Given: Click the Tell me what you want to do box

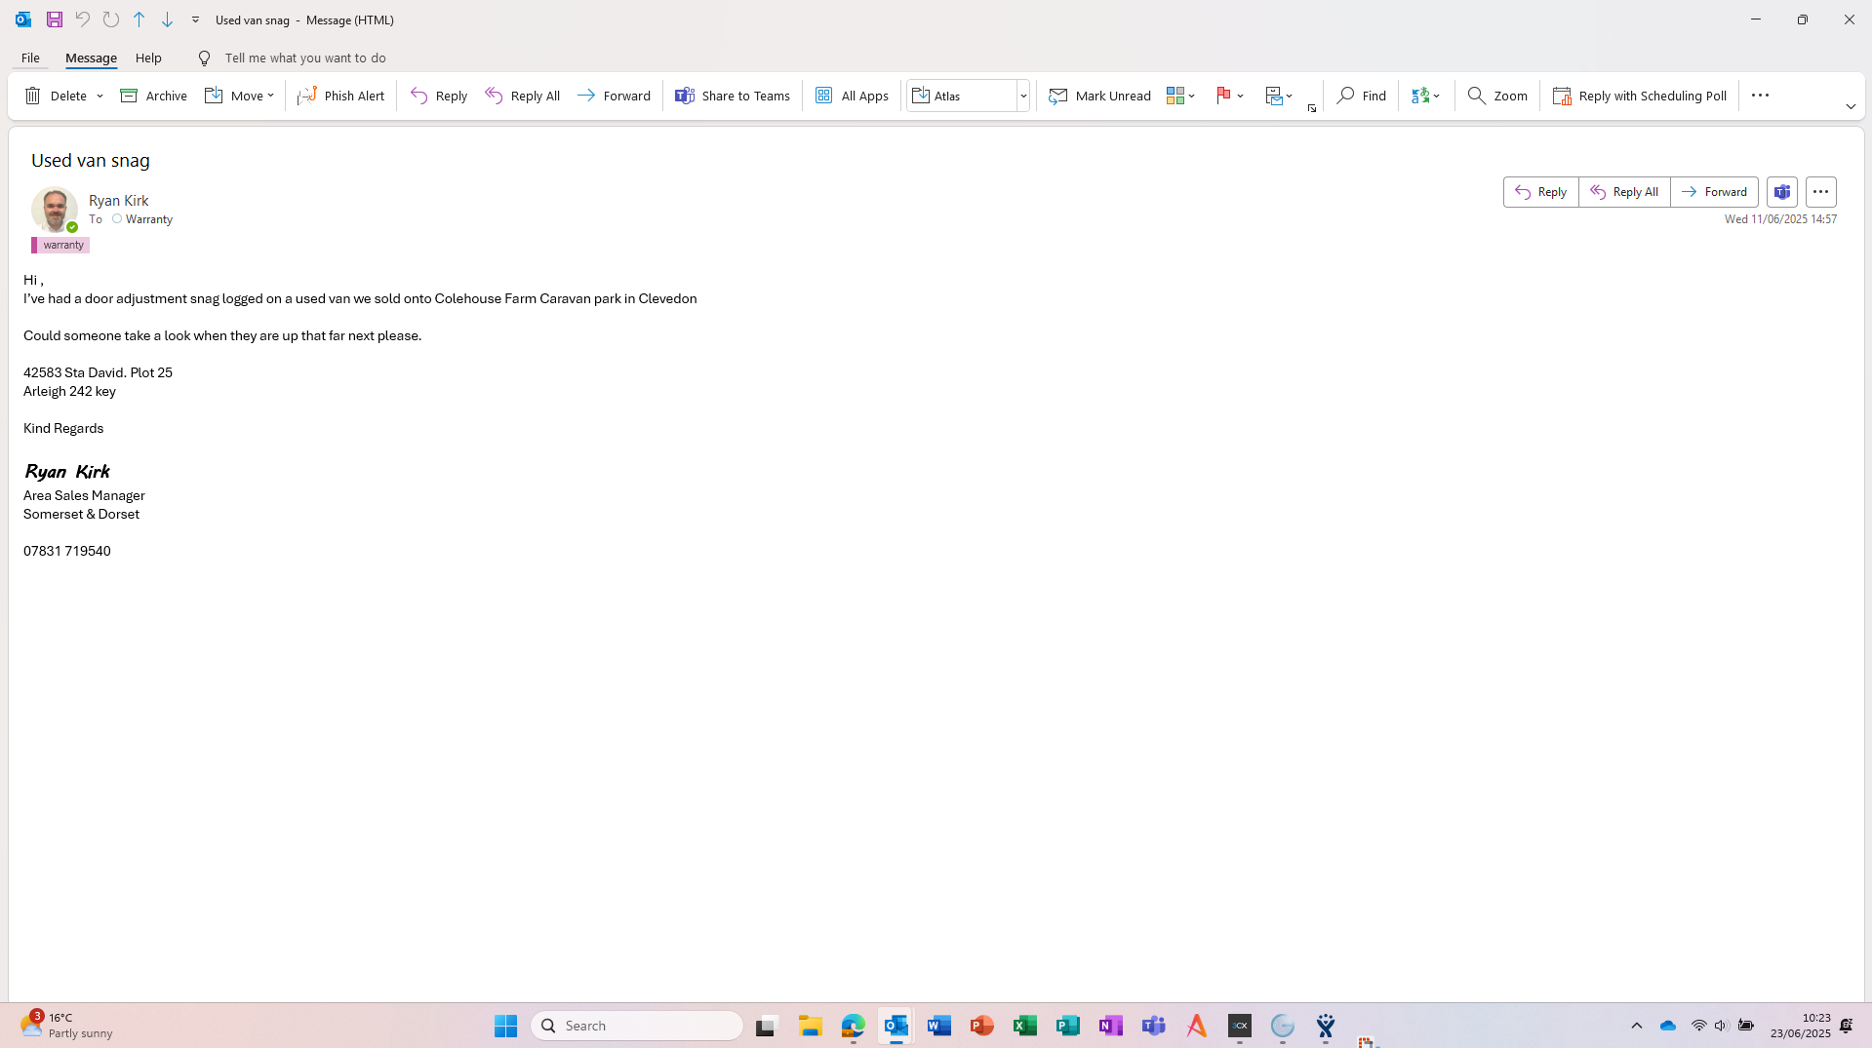Looking at the screenshot, I should pyautogui.click(x=305, y=58).
